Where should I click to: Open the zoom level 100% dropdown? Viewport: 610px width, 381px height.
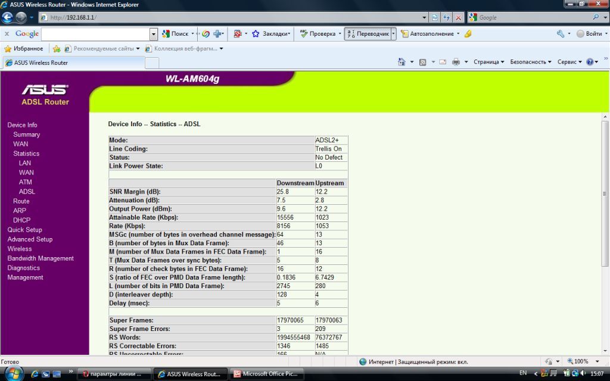point(597,361)
